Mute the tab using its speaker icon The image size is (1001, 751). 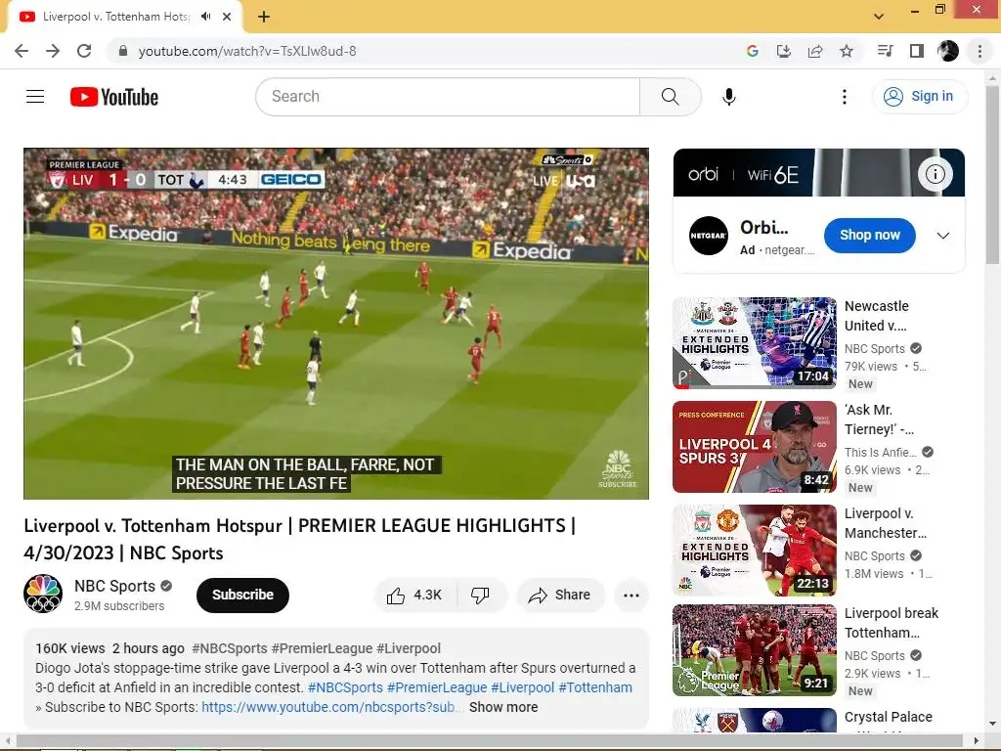click(205, 17)
